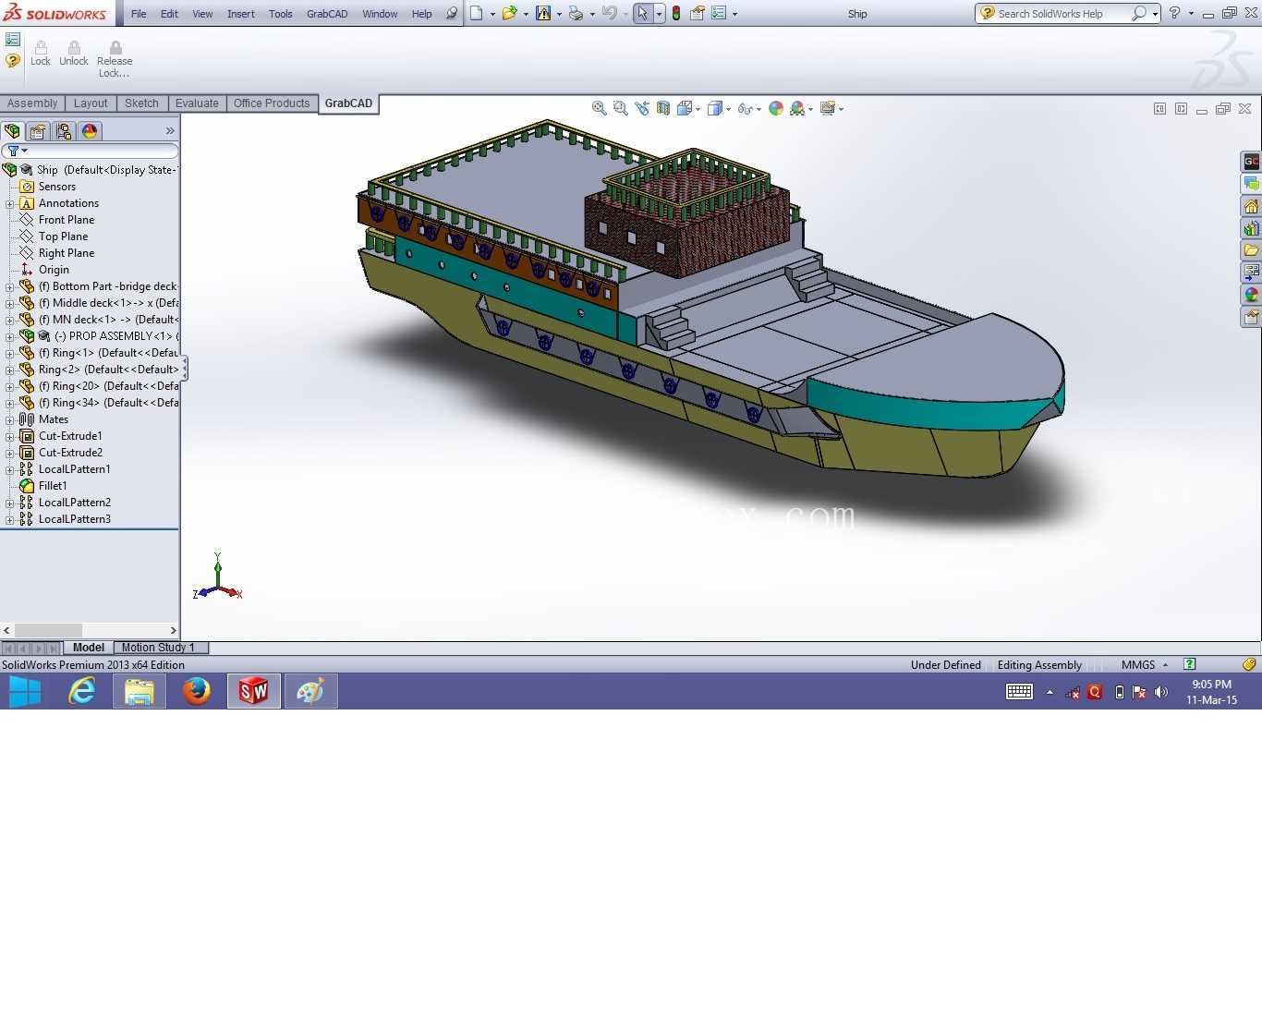Image resolution: width=1262 pixels, height=1031 pixels.
Task: Expand the Annotations tree node
Action: [x=10, y=203]
